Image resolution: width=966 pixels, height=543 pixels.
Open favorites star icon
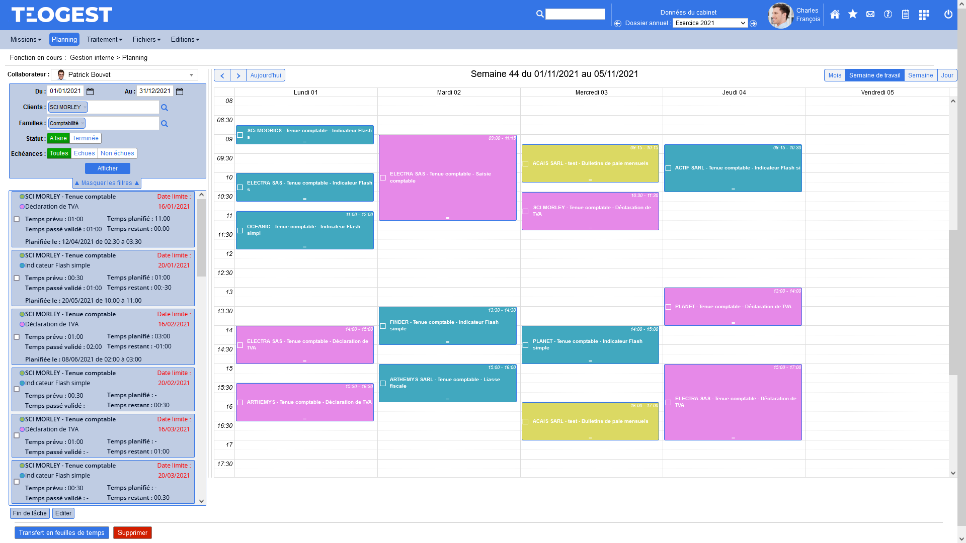click(852, 15)
